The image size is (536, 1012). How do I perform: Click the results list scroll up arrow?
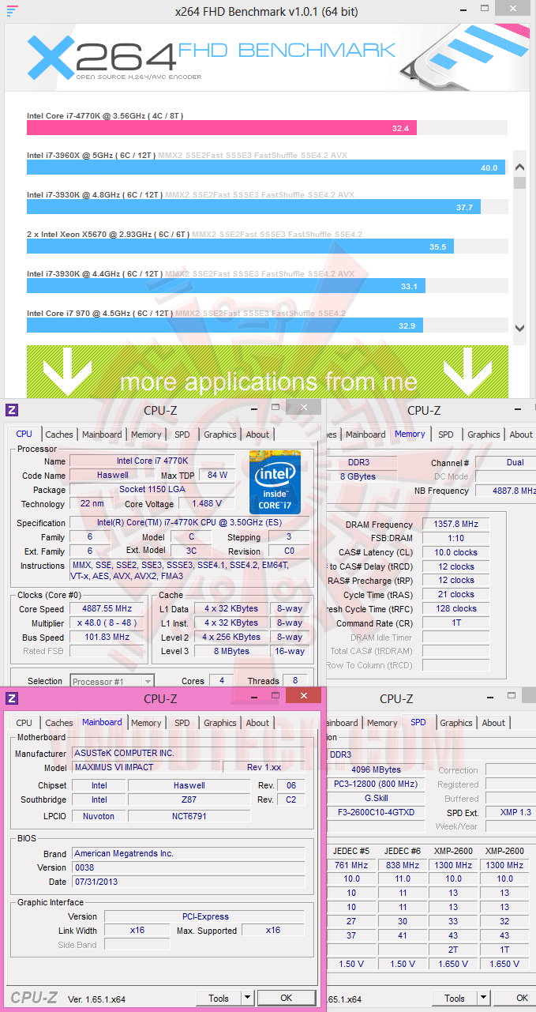point(519,167)
